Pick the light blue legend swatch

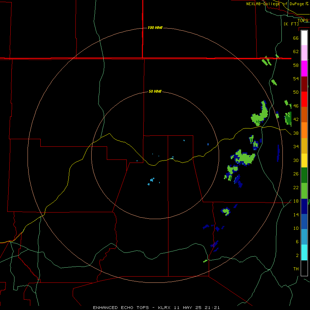point(304,237)
